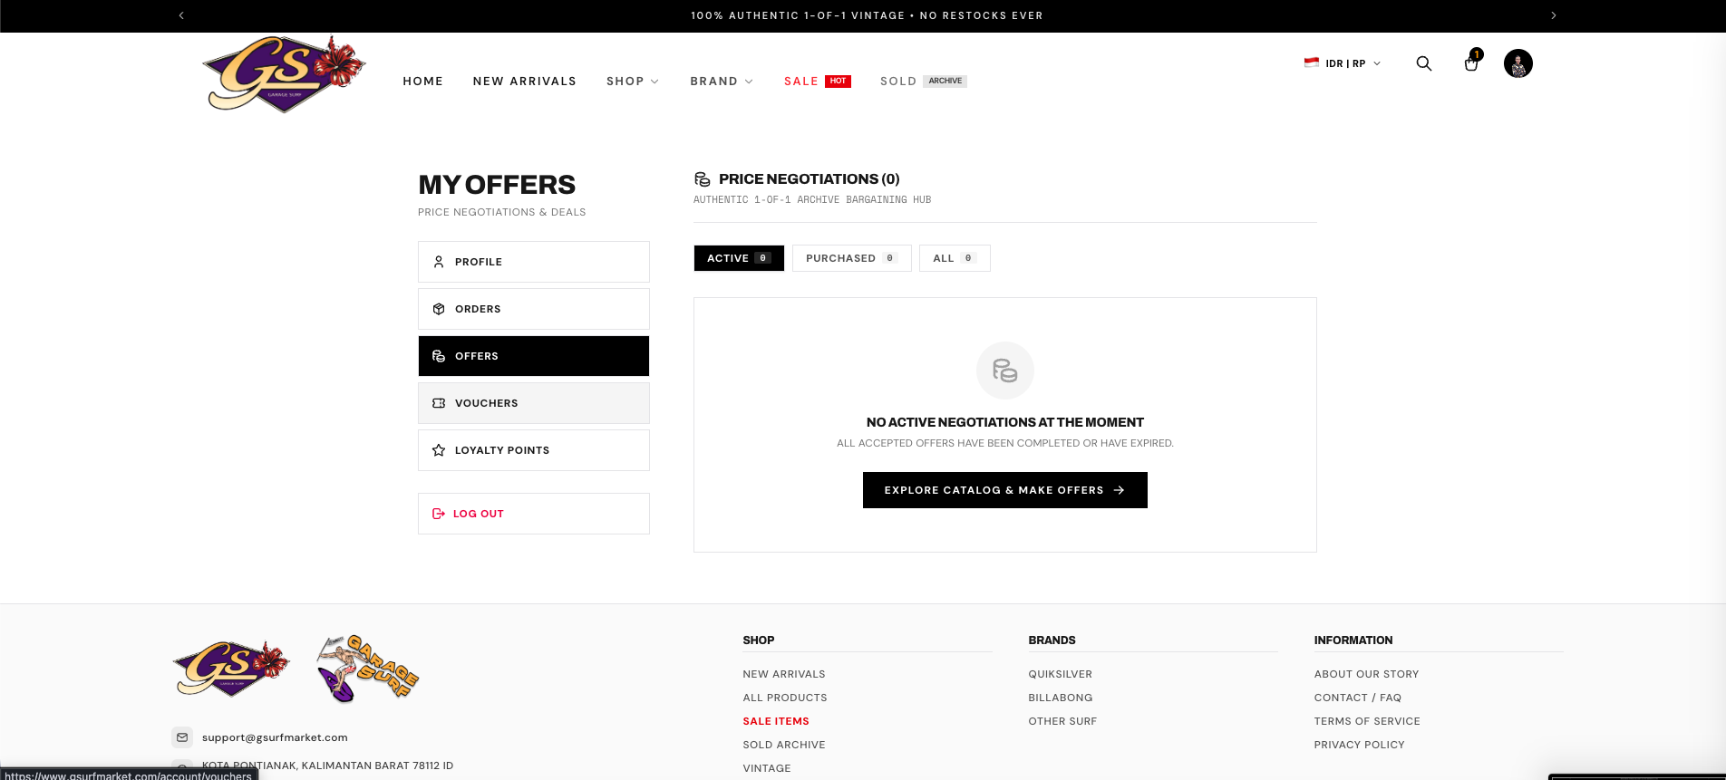This screenshot has height=780, width=1726.
Task: Select OFFERS in account sidebar
Action: tap(534, 356)
